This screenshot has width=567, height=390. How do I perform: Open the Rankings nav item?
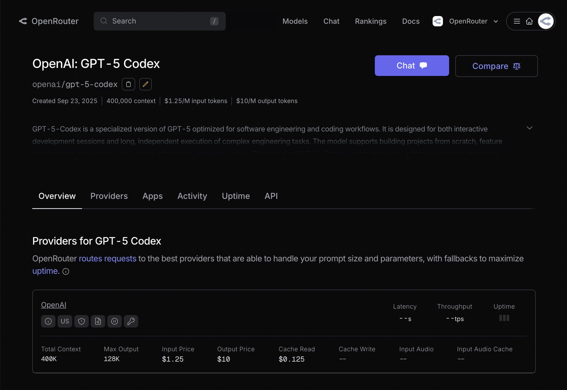tap(370, 21)
